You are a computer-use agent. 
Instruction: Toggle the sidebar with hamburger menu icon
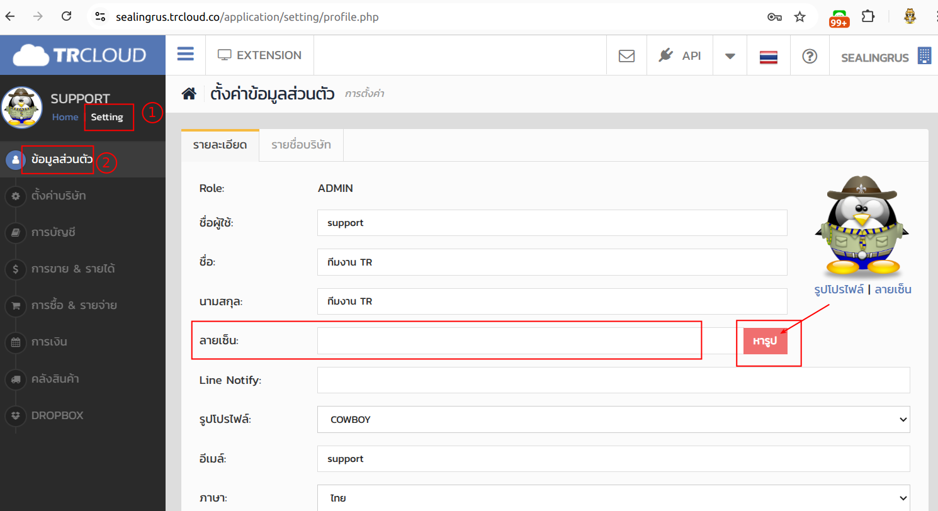[x=185, y=54]
